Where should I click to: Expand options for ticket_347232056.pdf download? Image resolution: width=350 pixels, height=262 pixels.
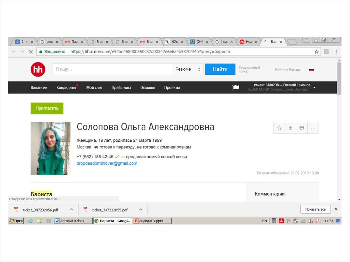(x=71, y=209)
